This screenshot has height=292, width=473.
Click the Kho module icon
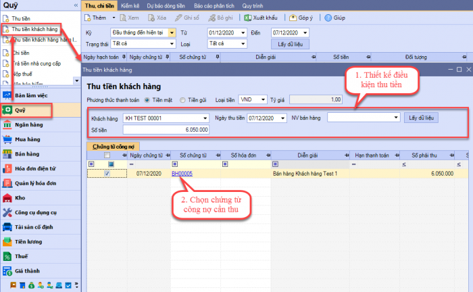point(8,199)
